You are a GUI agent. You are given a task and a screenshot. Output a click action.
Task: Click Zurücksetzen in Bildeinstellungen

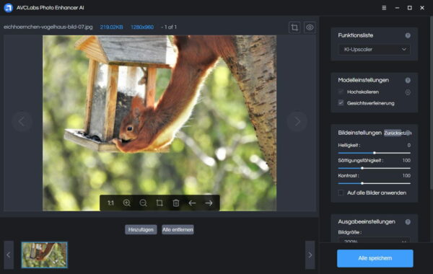click(x=393, y=133)
